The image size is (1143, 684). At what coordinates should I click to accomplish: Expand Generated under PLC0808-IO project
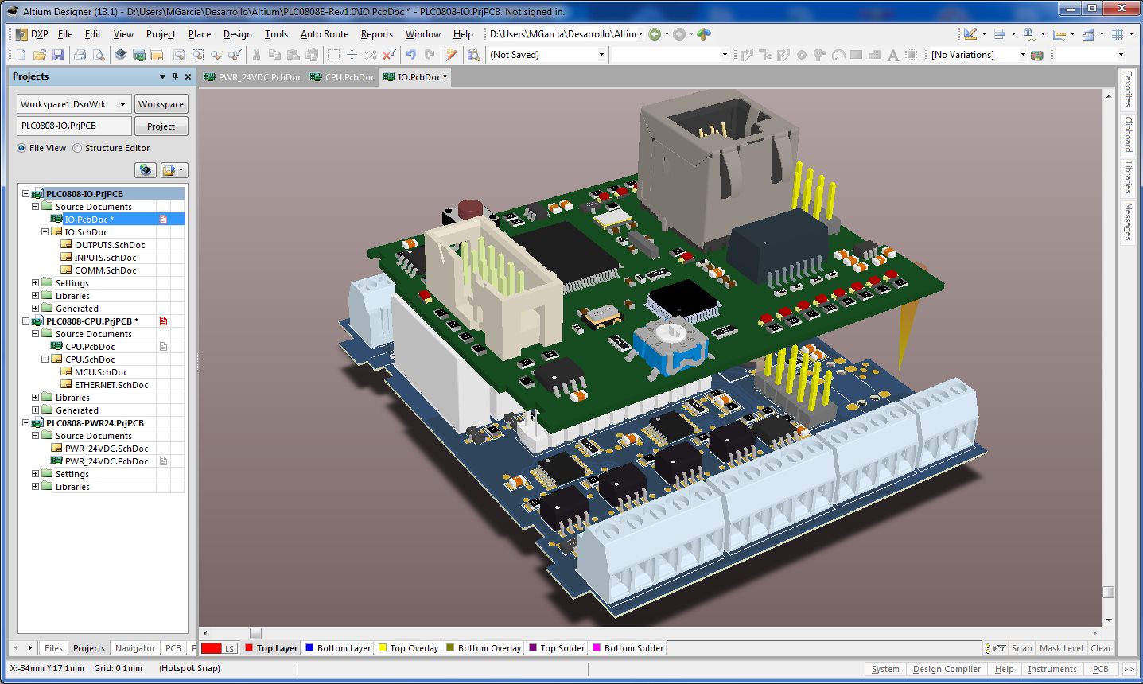35,309
